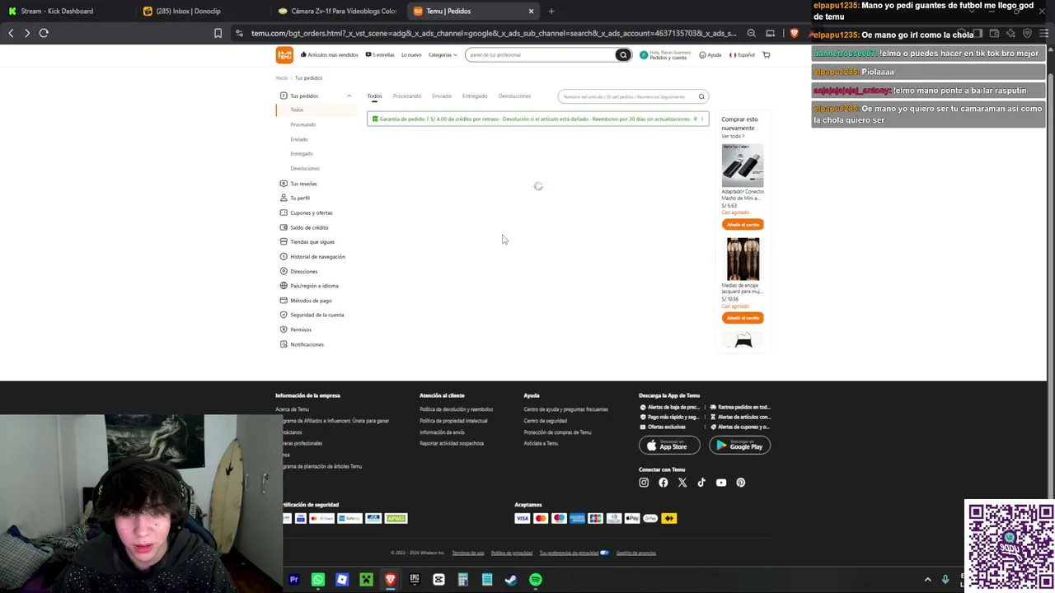Click the browser address bar URL
The width and height of the screenshot is (1055, 593).
[493, 33]
